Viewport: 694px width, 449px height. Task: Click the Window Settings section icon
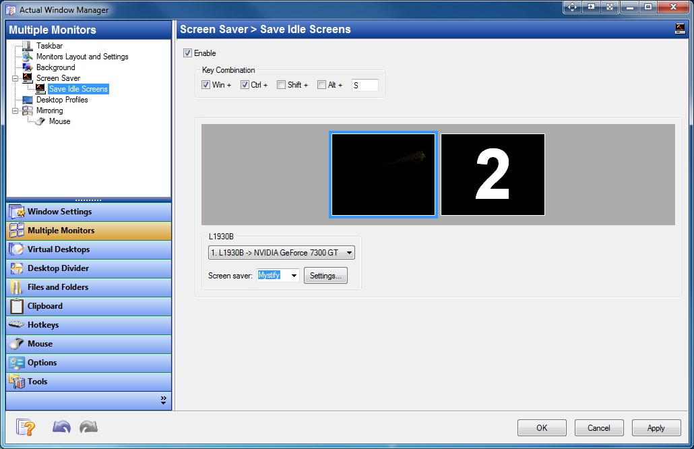[17, 212]
